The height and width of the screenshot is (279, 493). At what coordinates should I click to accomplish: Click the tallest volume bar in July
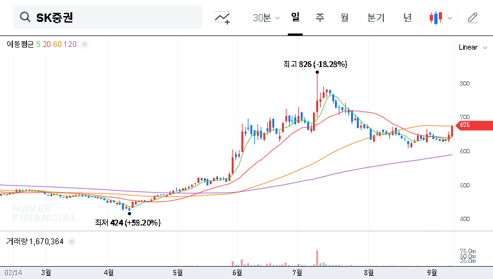pyautogui.click(x=317, y=258)
